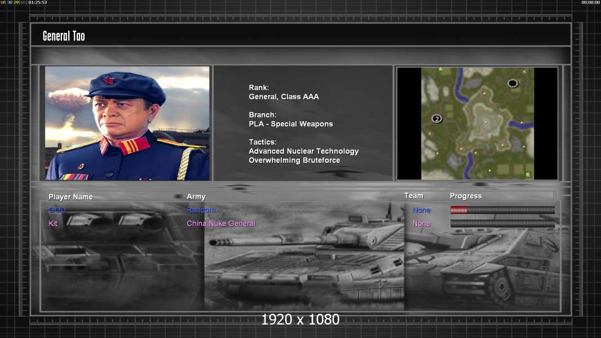Click the 'Army' column header
601x338 pixels.
[196, 197]
